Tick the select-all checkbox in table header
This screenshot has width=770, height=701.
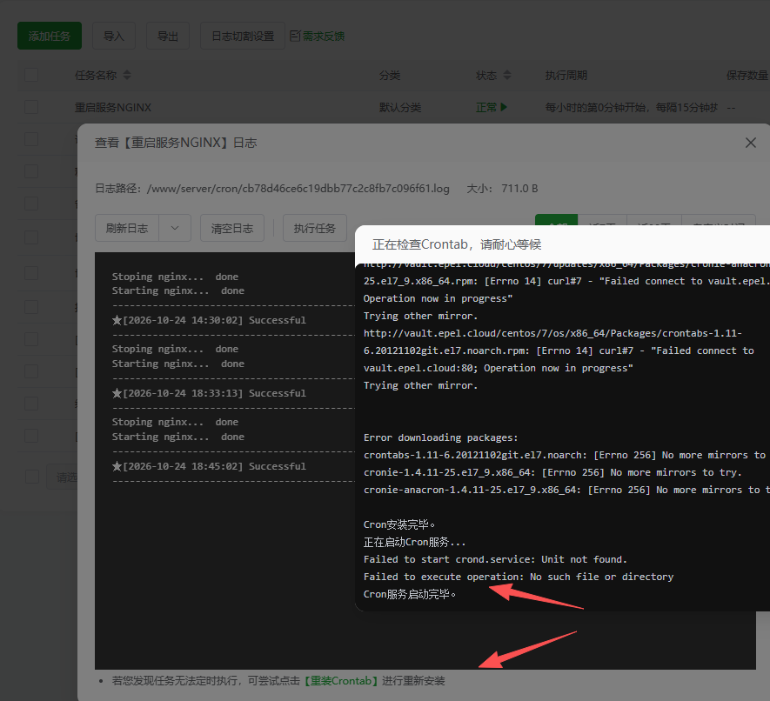pos(31,75)
